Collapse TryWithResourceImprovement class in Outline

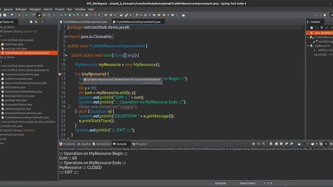tap(308, 37)
